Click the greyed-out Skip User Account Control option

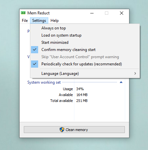point(85,57)
